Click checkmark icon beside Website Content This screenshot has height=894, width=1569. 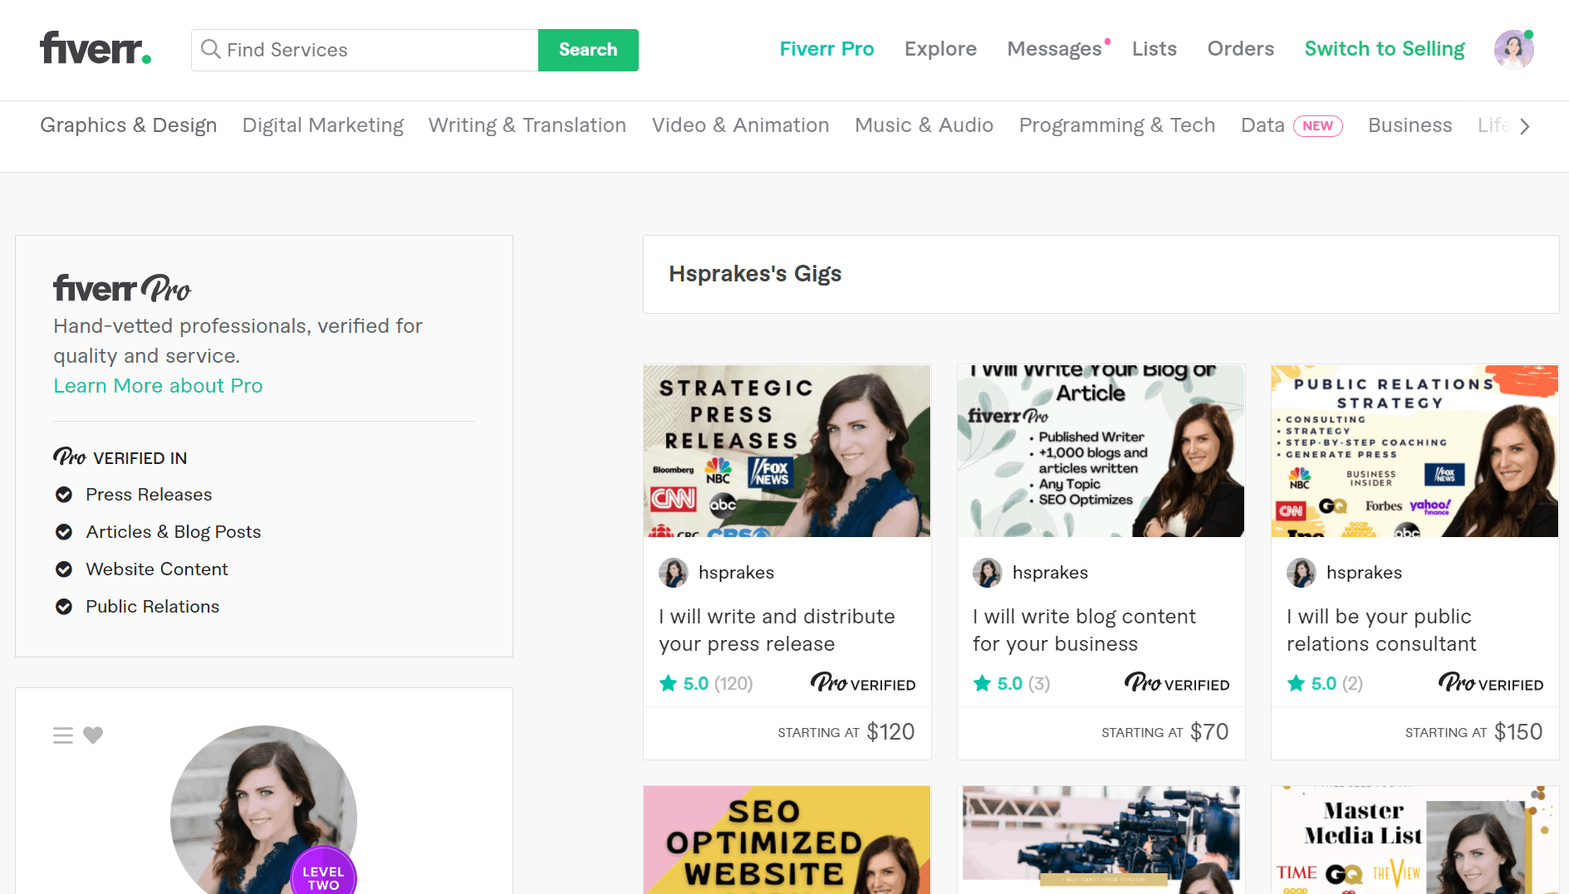[64, 569]
